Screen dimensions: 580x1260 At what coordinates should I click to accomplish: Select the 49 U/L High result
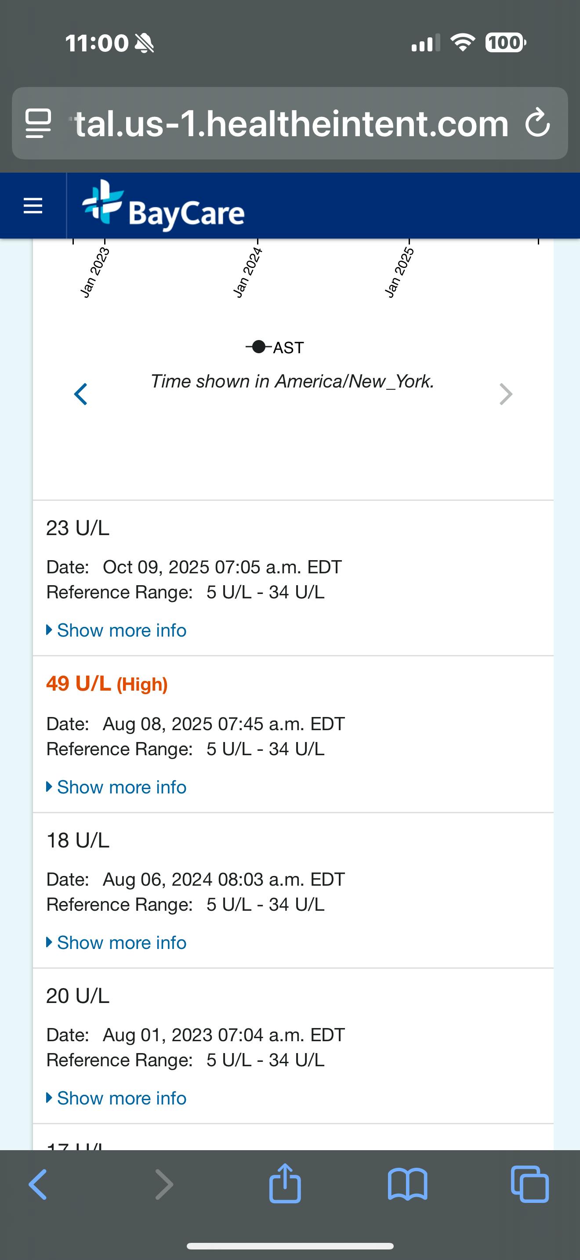107,684
